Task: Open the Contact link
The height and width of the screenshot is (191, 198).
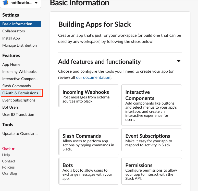Action: [9, 161]
